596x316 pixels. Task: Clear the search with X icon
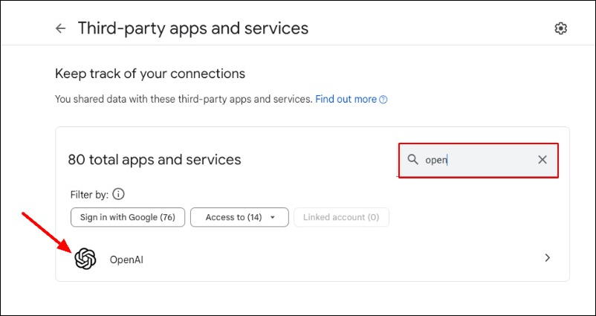(x=542, y=160)
